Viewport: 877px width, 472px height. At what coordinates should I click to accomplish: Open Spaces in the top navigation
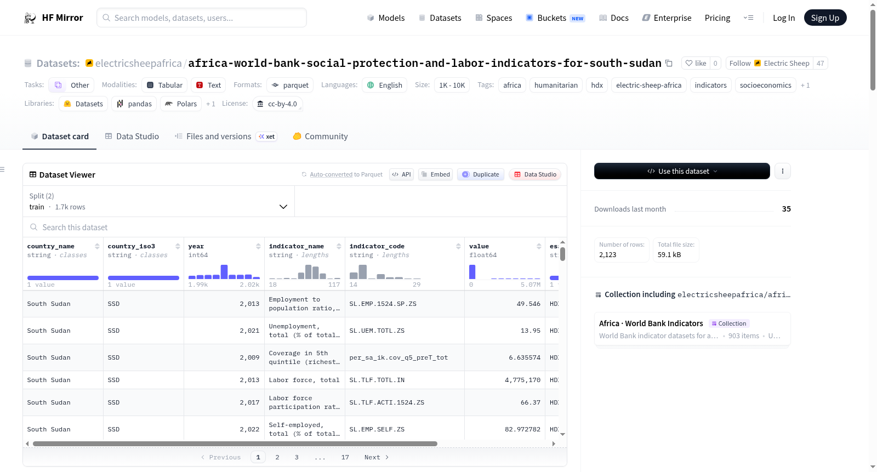pyautogui.click(x=494, y=18)
